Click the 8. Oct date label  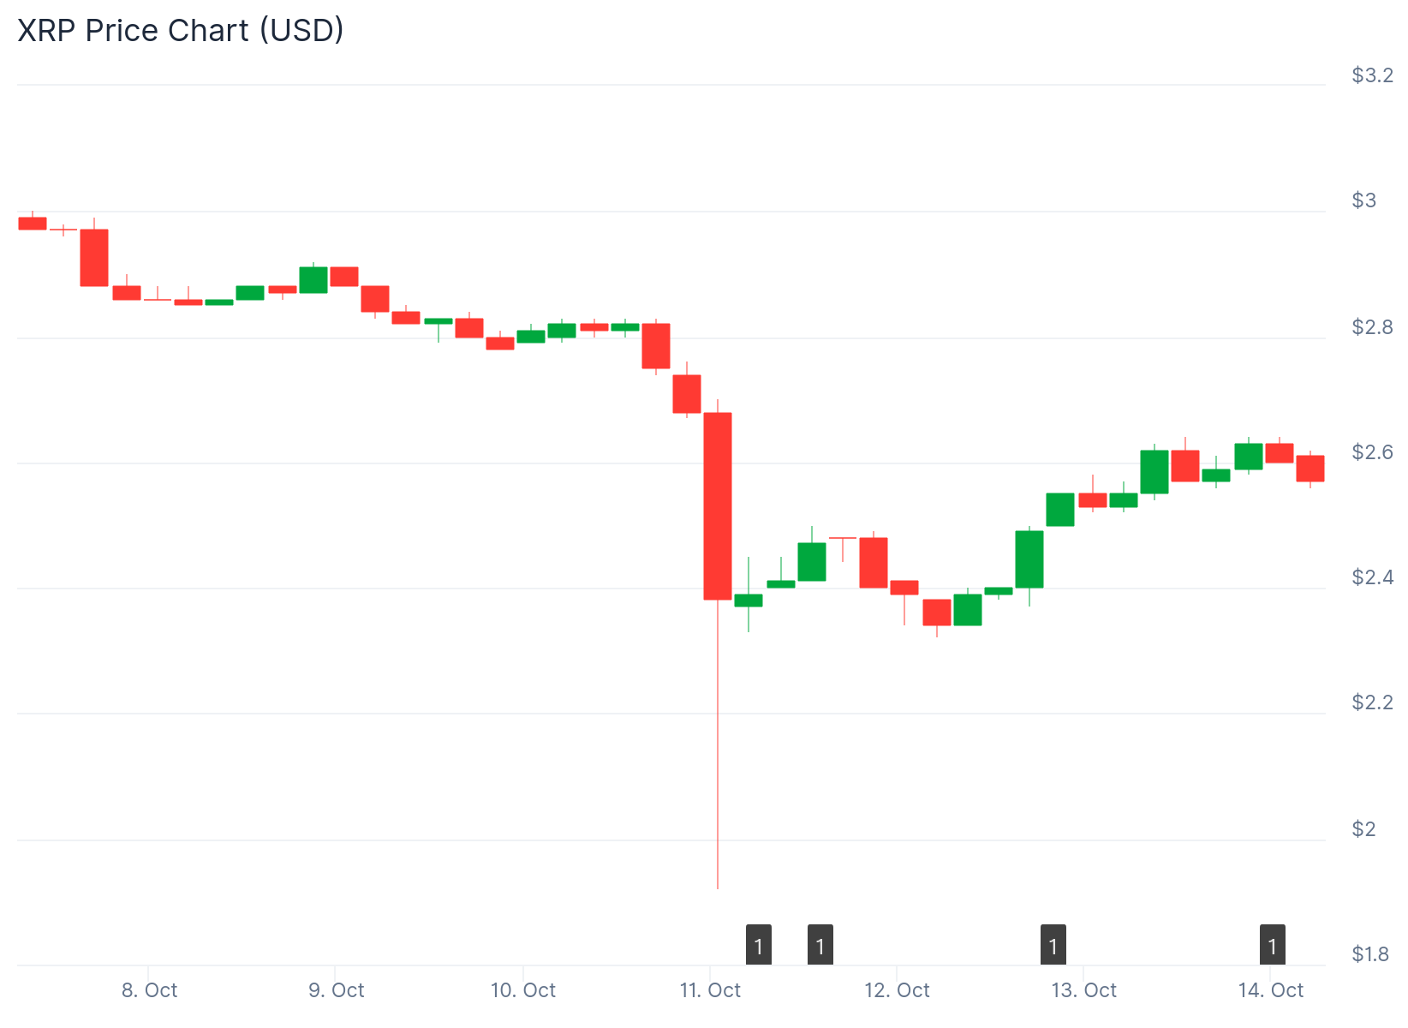point(149,991)
